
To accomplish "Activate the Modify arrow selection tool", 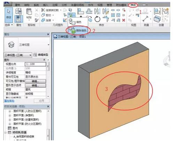I will (9, 15).
